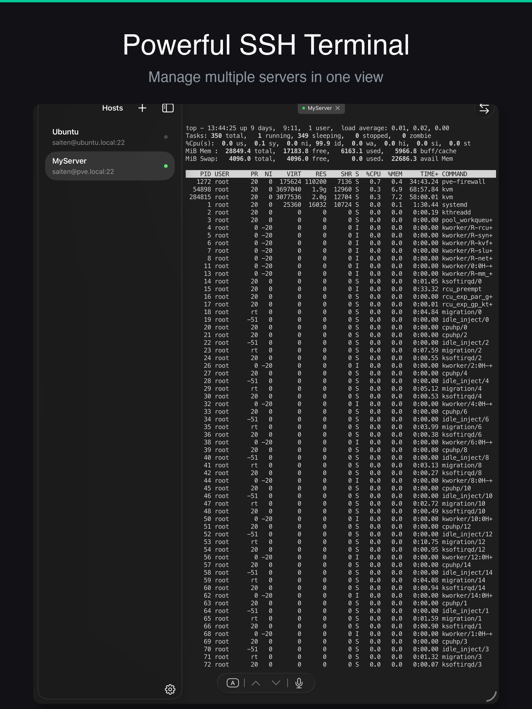Click the Tasks 350 total line
The width and height of the screenshot is (532, 709).
[308, 136]
